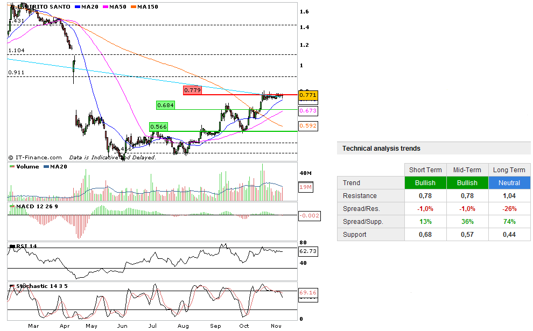Viewport: 533px width, 331px height.
Task: Click the magenta 0.673 MA50 value tag
Action: [x=308, y=111]
